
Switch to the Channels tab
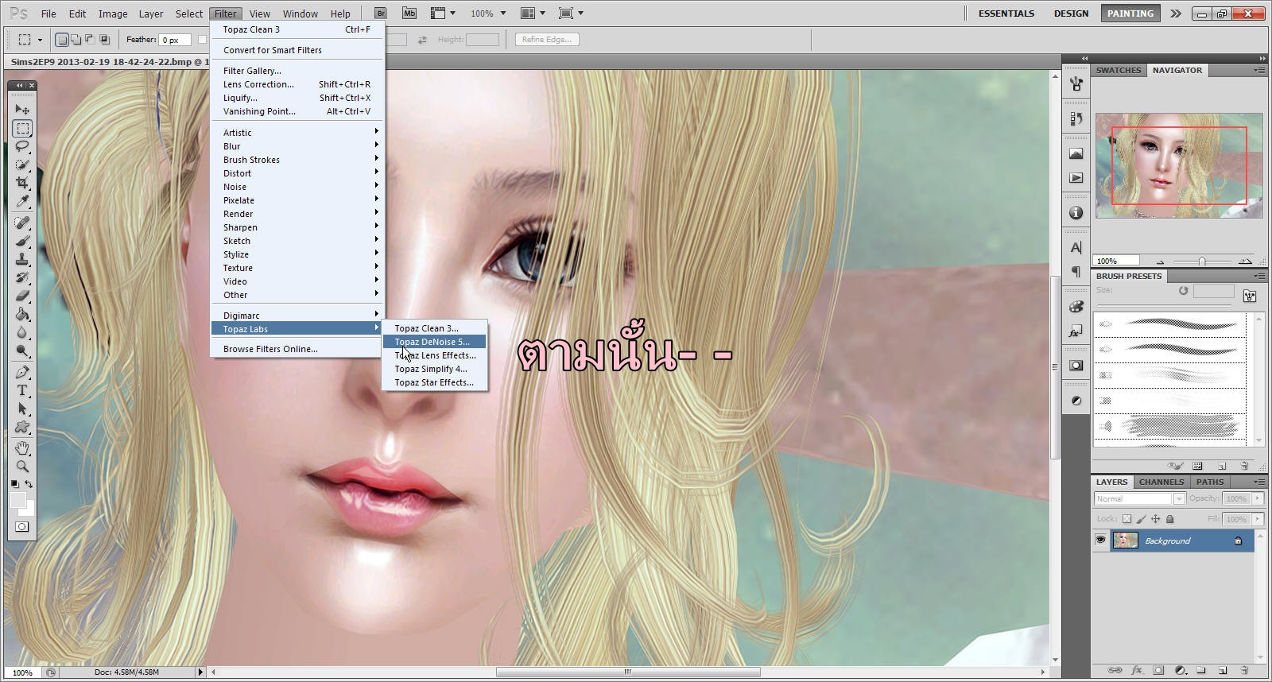pos(1161,482)
